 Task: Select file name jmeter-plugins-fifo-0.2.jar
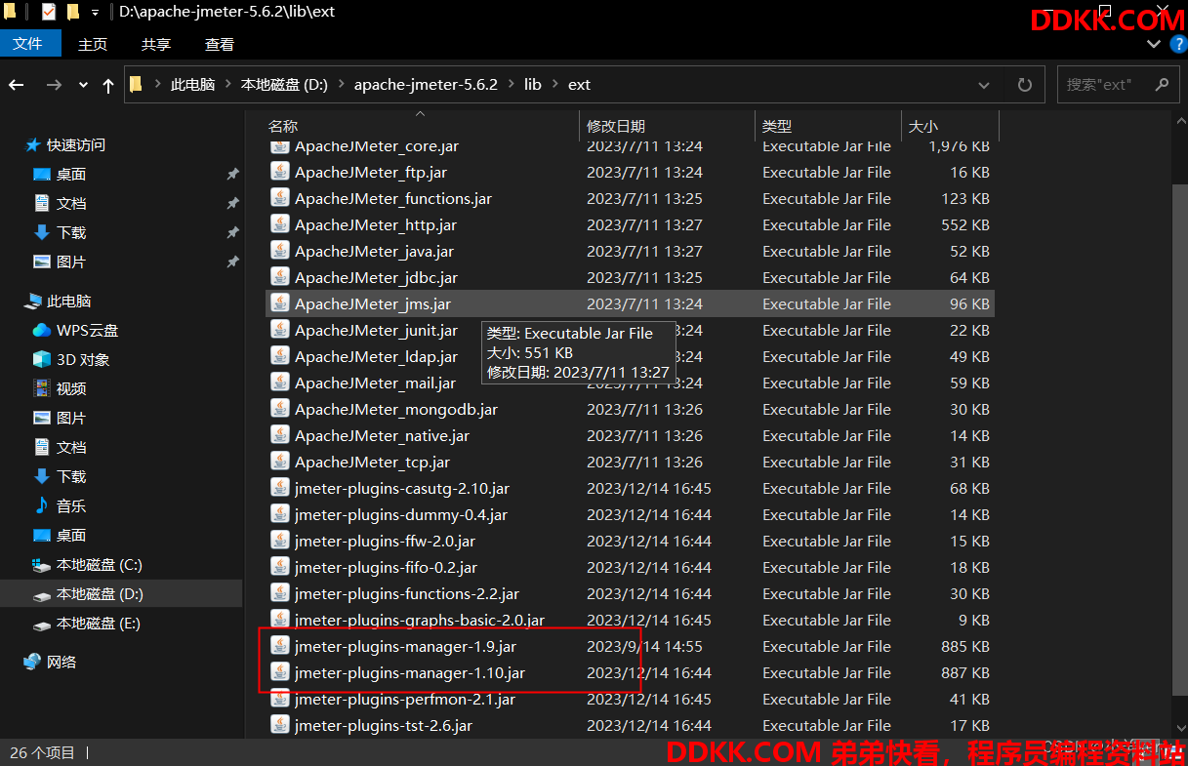386,567
